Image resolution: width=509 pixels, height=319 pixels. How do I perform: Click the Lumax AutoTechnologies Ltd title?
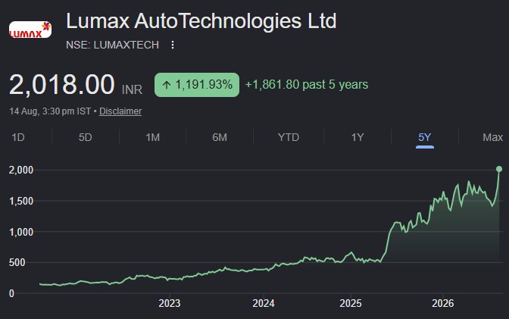[x=201, y=21]
